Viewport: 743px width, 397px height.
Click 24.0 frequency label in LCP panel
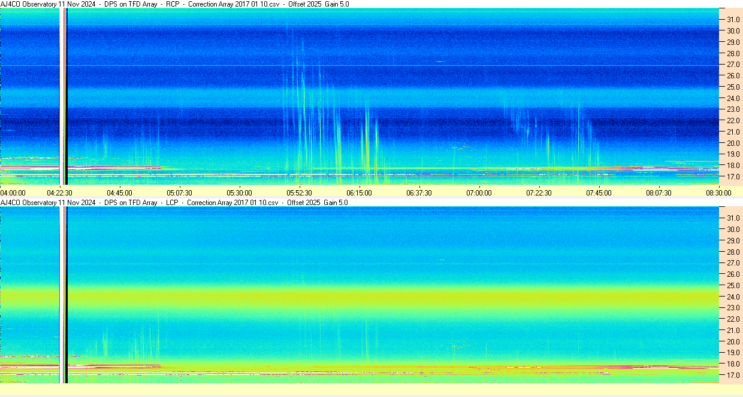coord(733,297)
